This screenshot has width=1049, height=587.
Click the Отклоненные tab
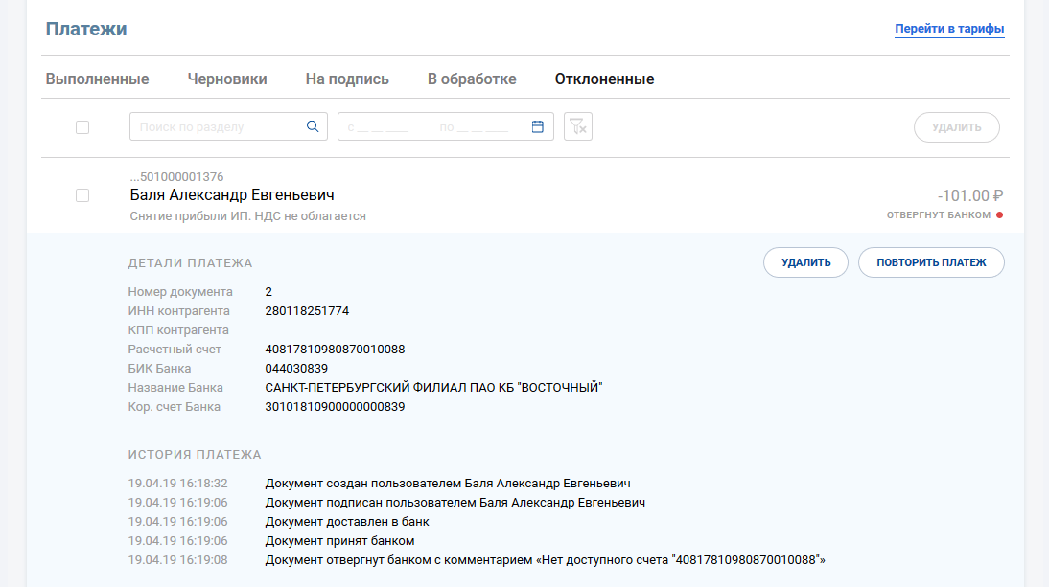click(604, 79)
